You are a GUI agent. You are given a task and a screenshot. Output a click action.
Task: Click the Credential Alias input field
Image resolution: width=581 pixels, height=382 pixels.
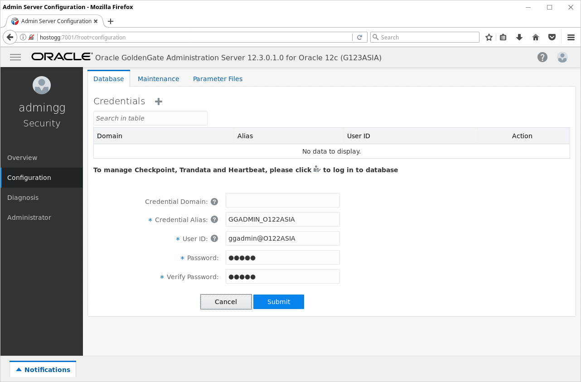click(x=283, y=219)
